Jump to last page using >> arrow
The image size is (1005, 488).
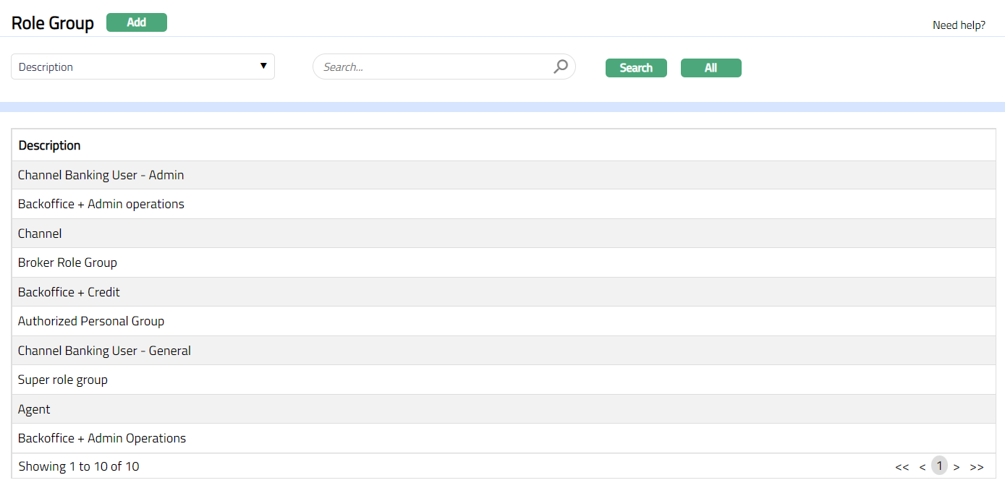(x=977, y=467)
